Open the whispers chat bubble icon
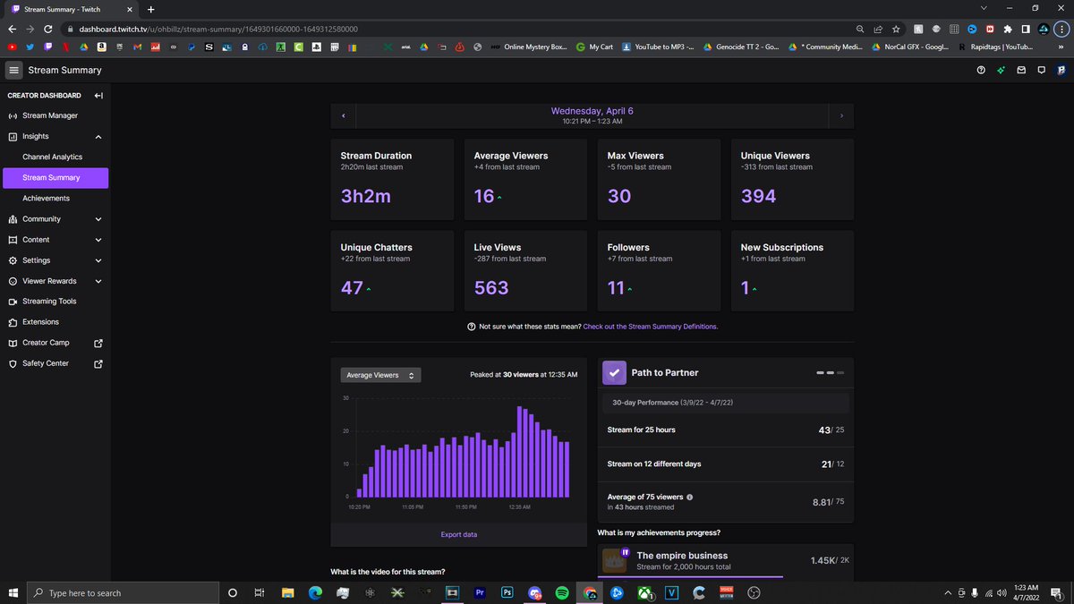 tap(1041, 70)
